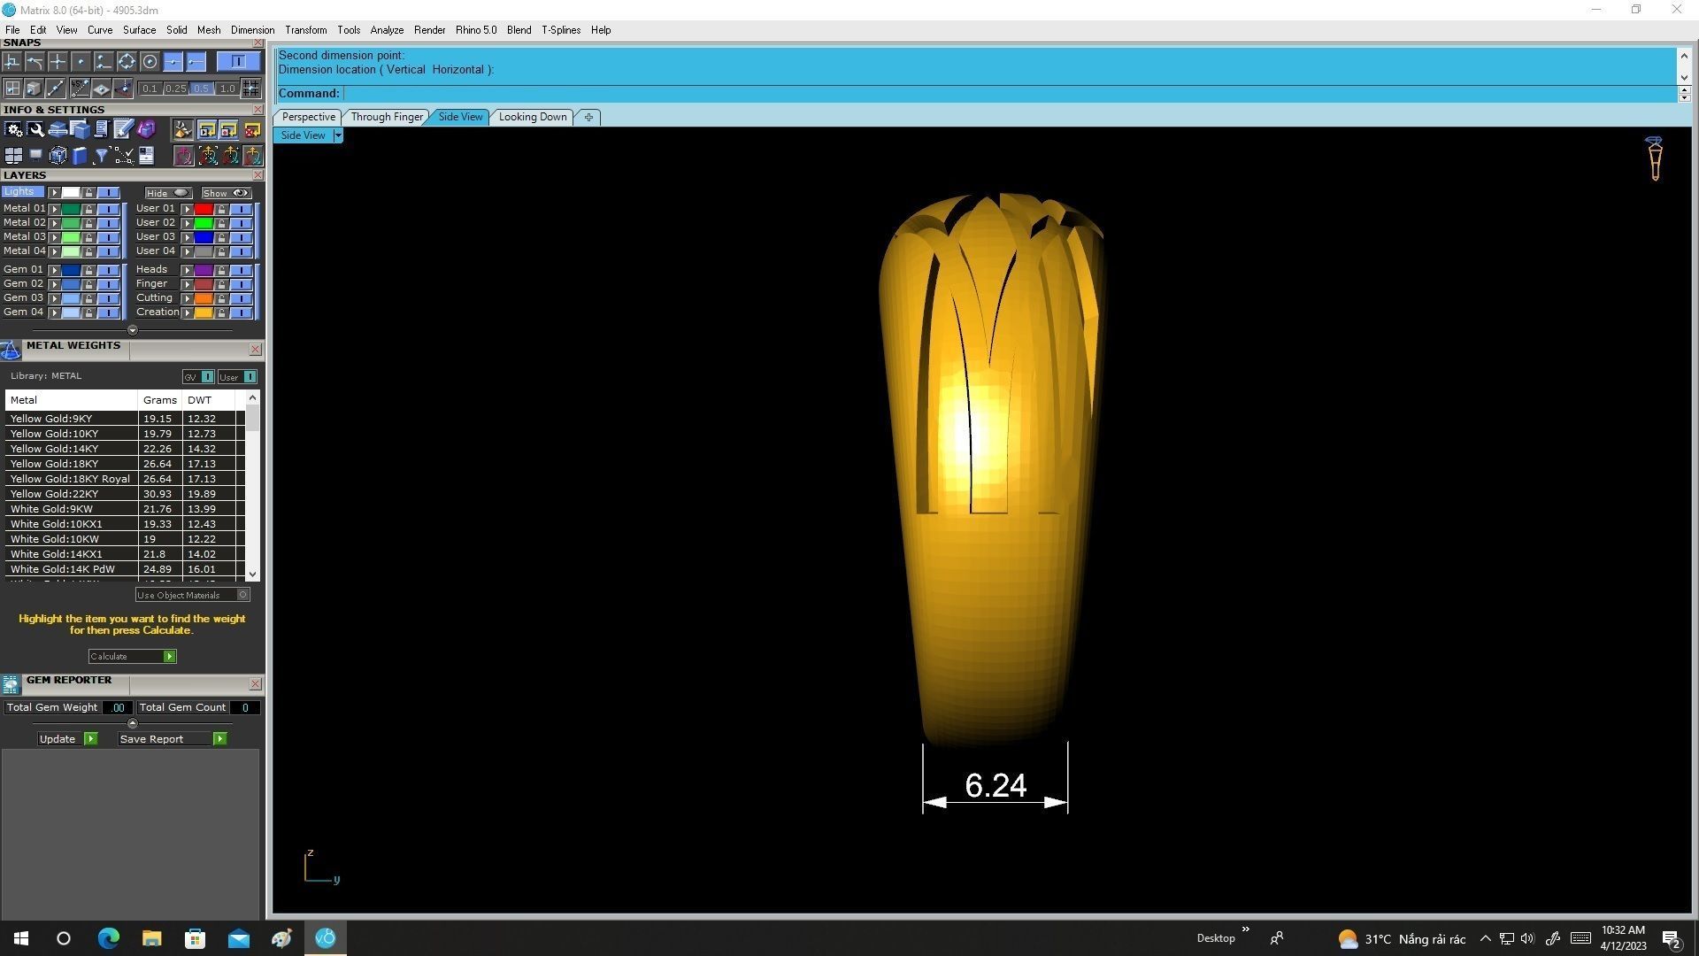Expand Metal 03 layer arrow
The height and width of the screenshot is (956, 1699).
point(55,237)
